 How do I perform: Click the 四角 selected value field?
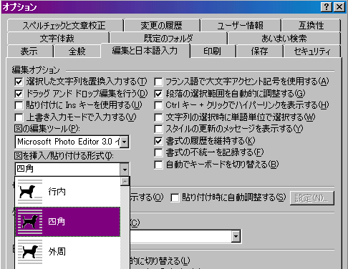[x=67, y=170]
